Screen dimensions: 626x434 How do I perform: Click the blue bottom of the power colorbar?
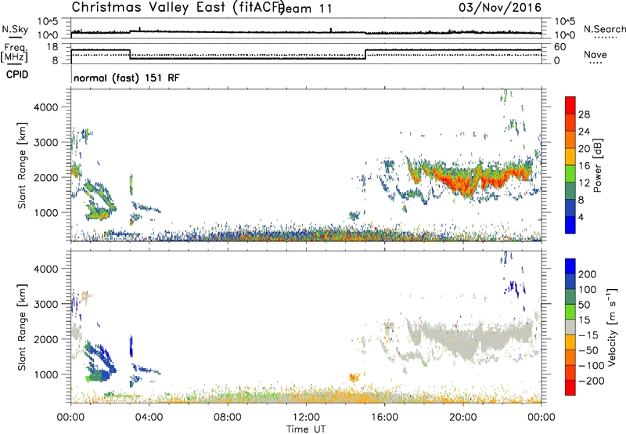point(570,225)
